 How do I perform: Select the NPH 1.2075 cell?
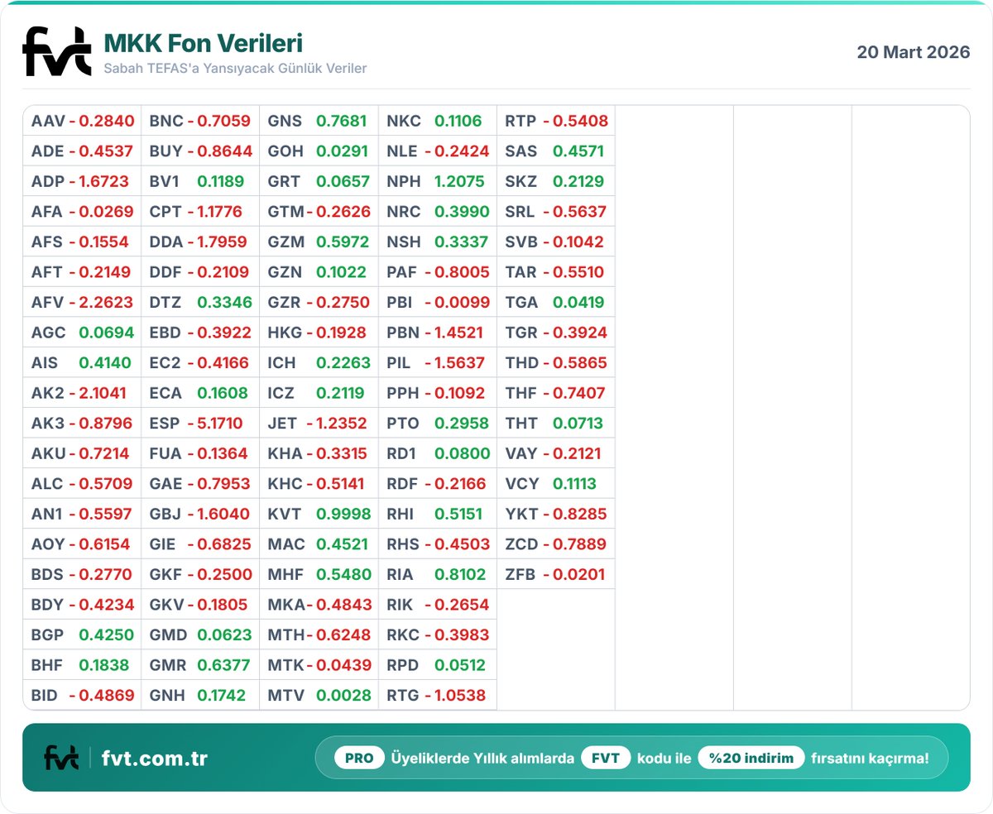click(438, 181)
